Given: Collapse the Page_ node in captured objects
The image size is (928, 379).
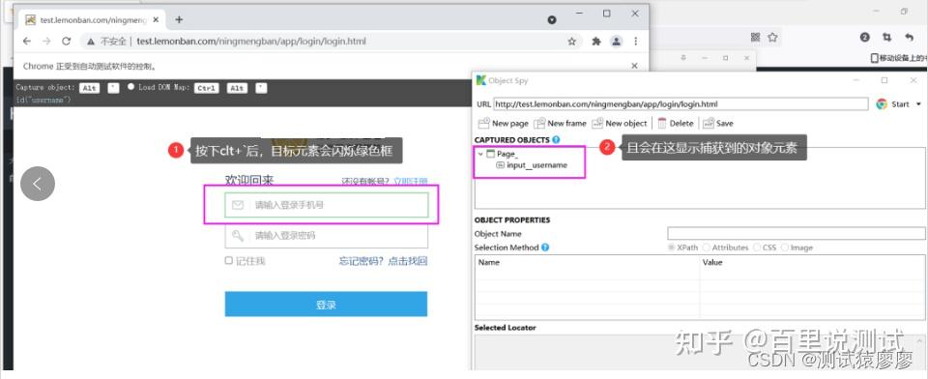Looking at the screenshot, I should coord(480,154).
